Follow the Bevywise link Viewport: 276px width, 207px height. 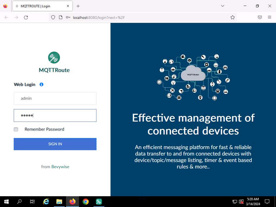(60, 167)
